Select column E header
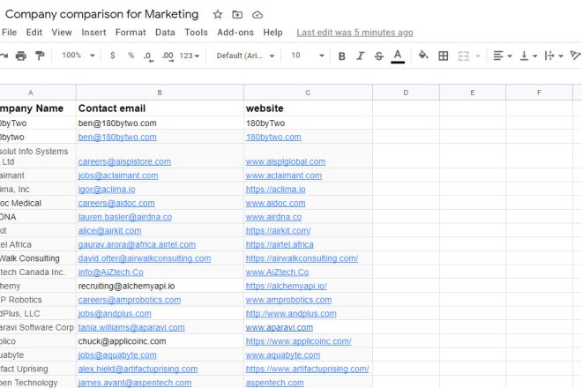Screen dimensions: 582x388 473,93
